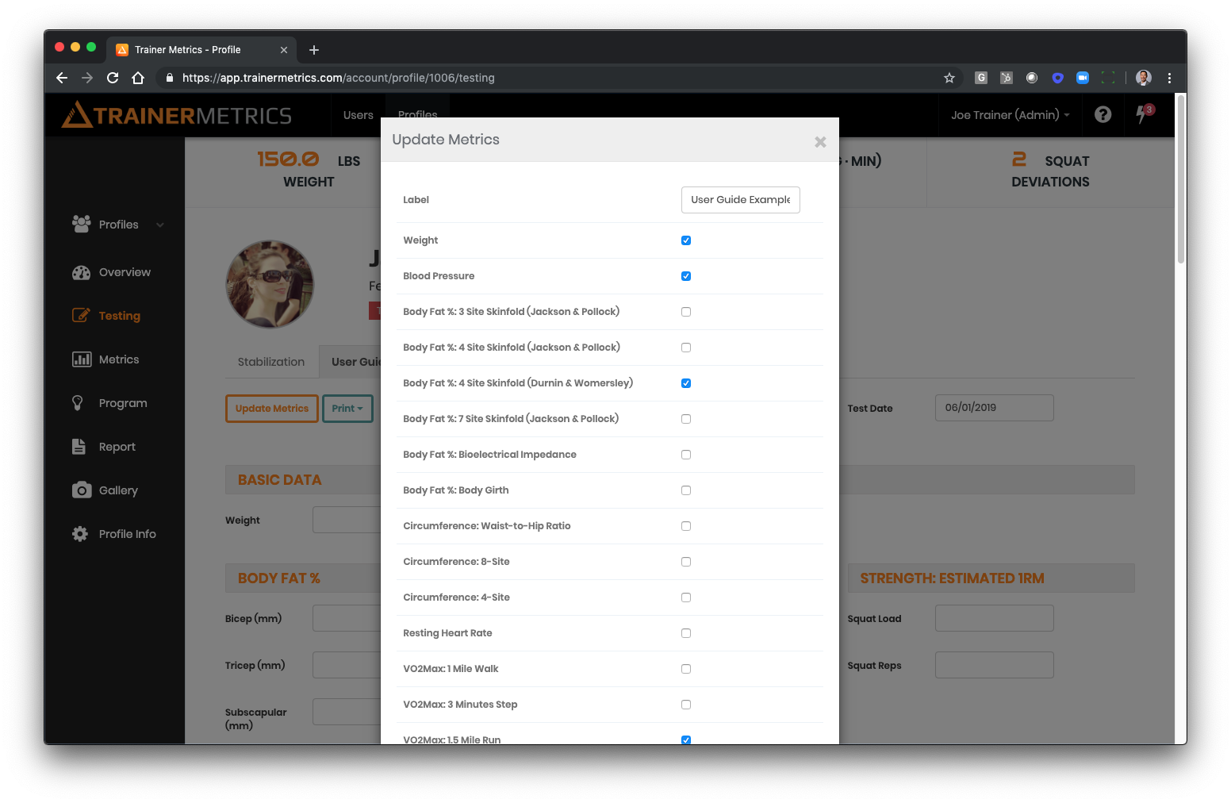Bookmark this page with the star icon

949,78
